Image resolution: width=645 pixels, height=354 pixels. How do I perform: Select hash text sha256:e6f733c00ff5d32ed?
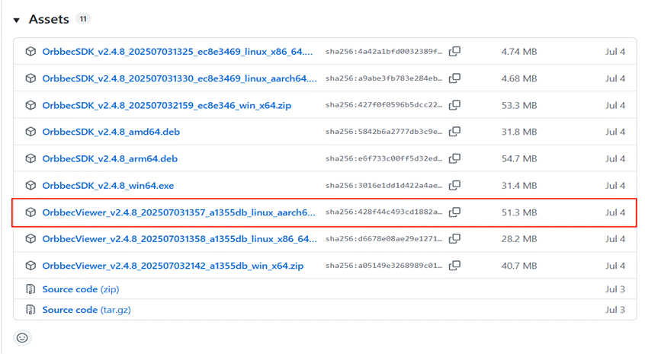click(383, 159)
